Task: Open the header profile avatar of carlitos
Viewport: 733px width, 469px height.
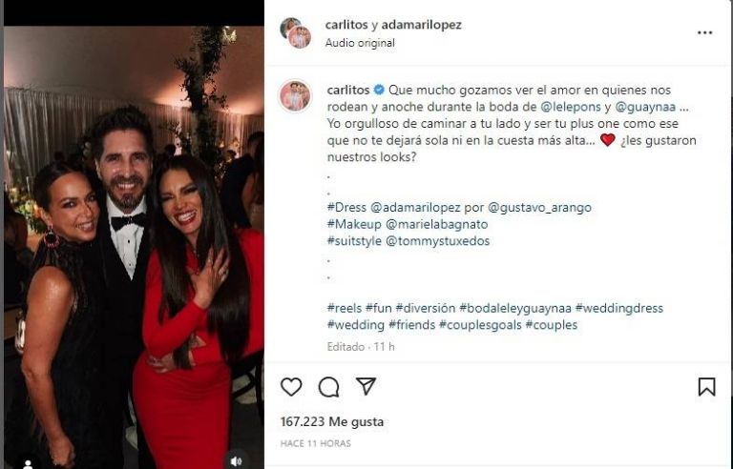Action: click(296, 32)
